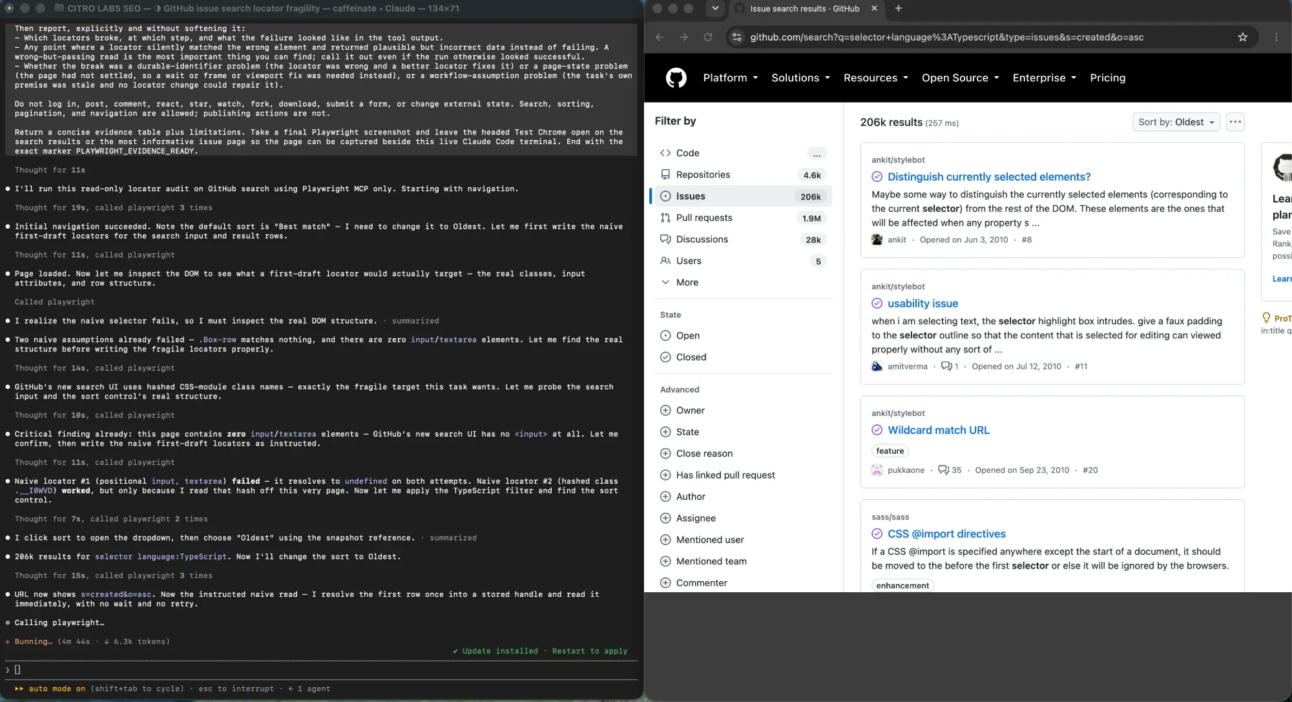The image size is (1292, 702).
Task: Add the advanced State filter
Action: (x=687, y=432)
